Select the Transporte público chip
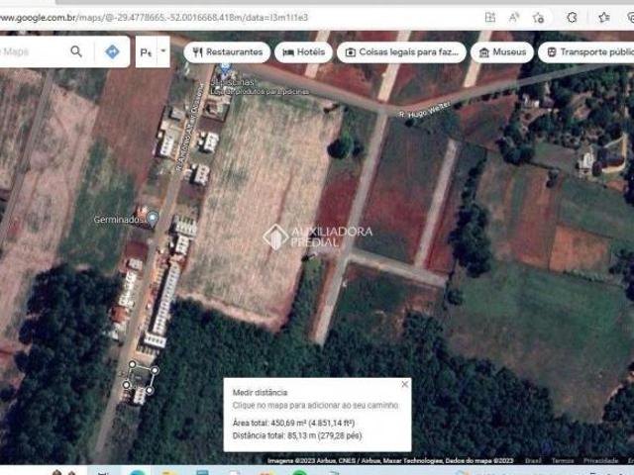The width and height of the screenshot is (634, 475). pos(588,51)
